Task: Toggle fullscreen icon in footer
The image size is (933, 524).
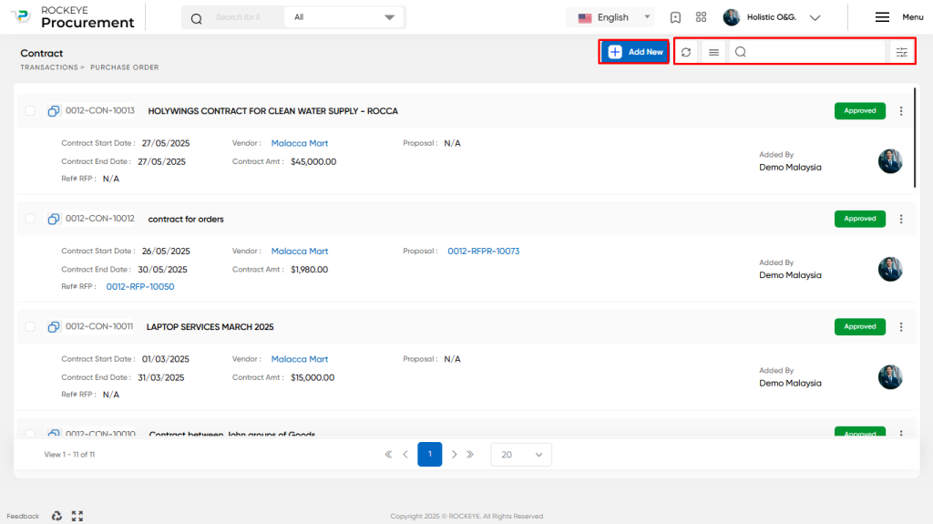Action: (x=77, y=516)
